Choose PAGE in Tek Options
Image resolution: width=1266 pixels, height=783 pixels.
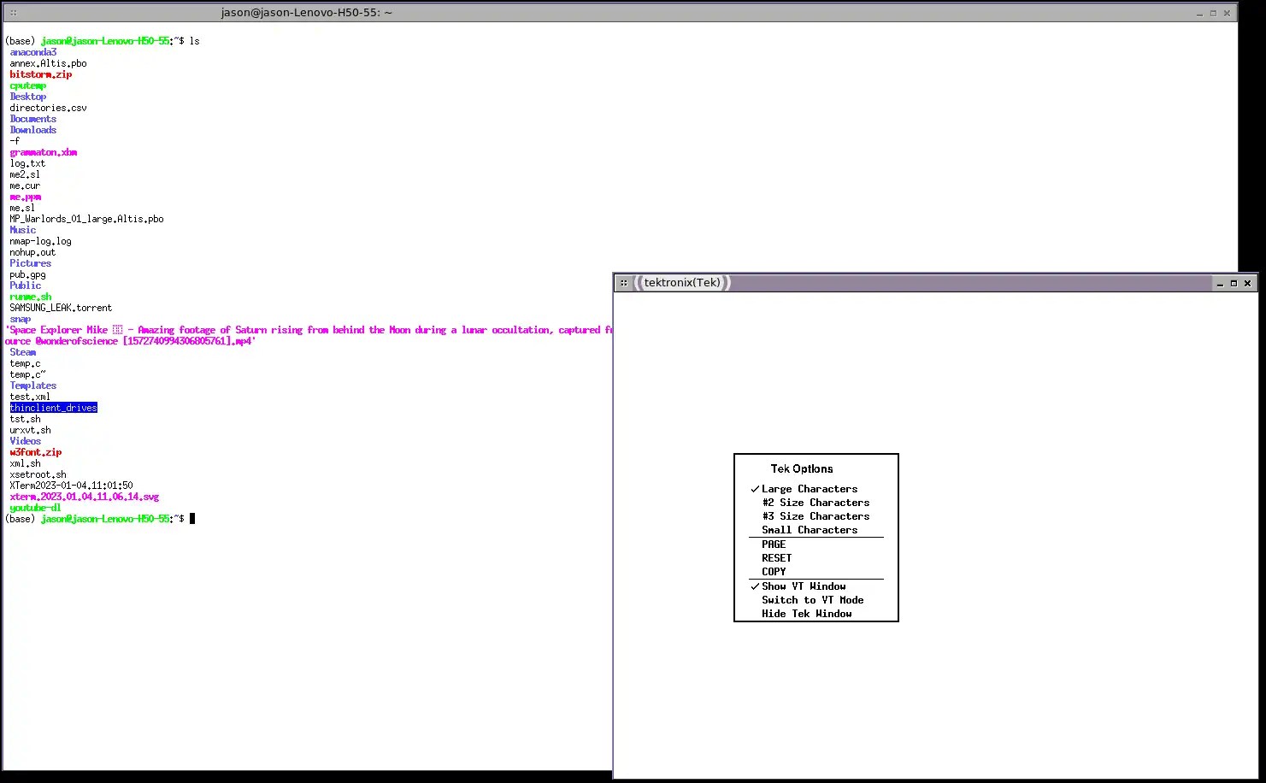point(774,544)
